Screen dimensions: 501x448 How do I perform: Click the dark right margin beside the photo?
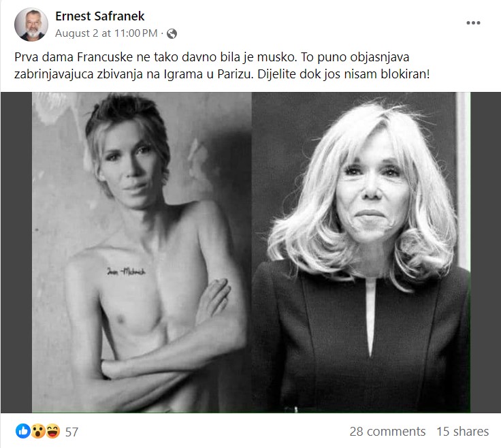coord(485,252)
